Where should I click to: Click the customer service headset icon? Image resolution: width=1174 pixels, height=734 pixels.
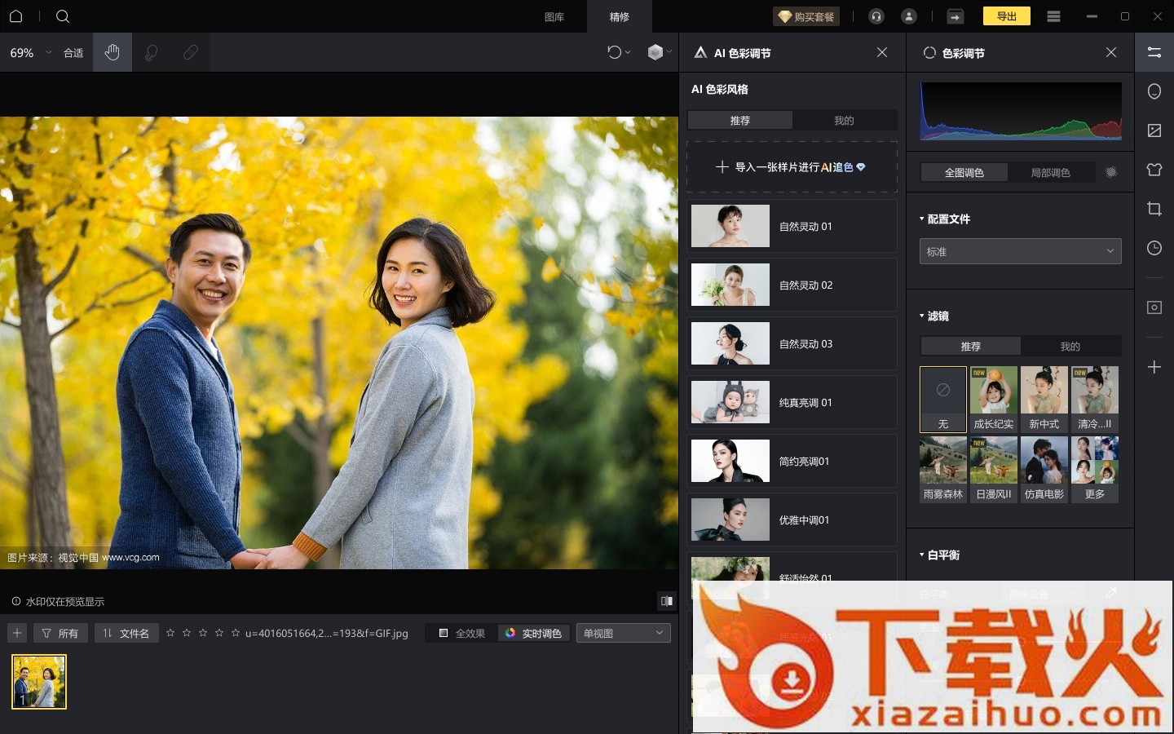(876, 16)
